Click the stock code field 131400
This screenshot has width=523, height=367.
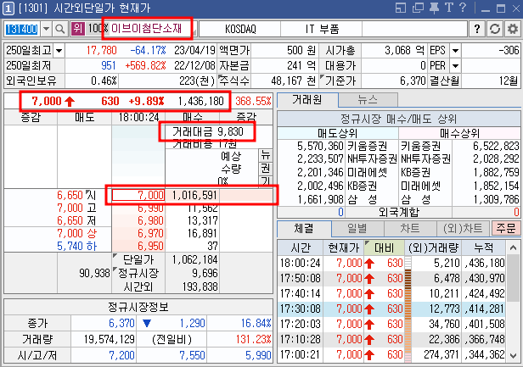(22, 29)
